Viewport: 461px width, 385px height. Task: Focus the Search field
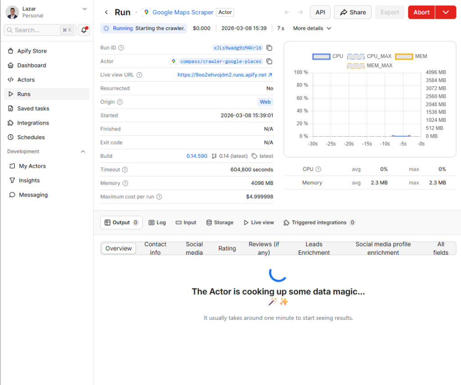point(40,30)
